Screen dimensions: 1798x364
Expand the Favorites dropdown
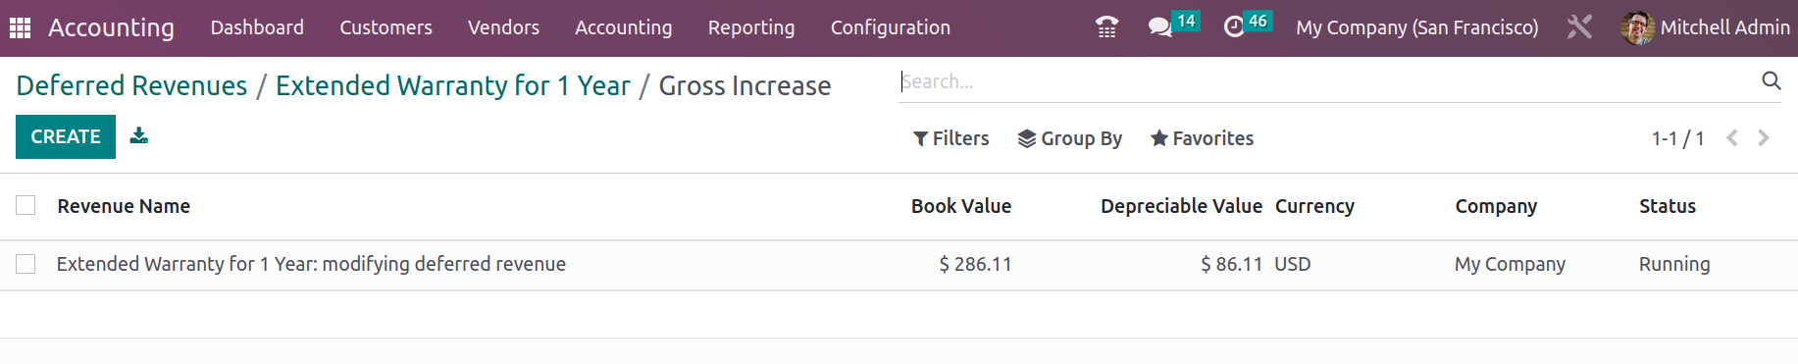1203,138
